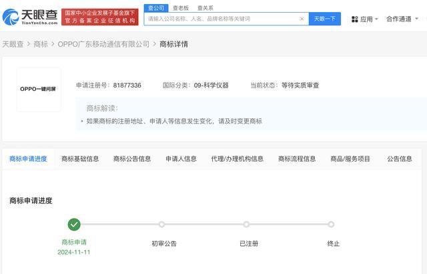Switch to 商标申请进度 tab
427x274 pixels.
pos(28,159)
